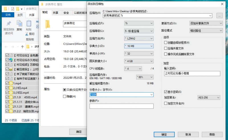The height and width of the screenshot is (140, 228).
Task: Open the 文件 menu in Explorer ribbon
Action: pyautogui.click(x=8, y=15)
